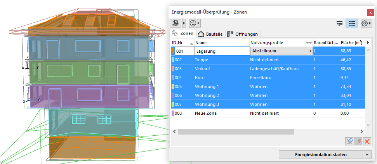
Task: Select the Neue Zone row
Action: coord(268,113)
